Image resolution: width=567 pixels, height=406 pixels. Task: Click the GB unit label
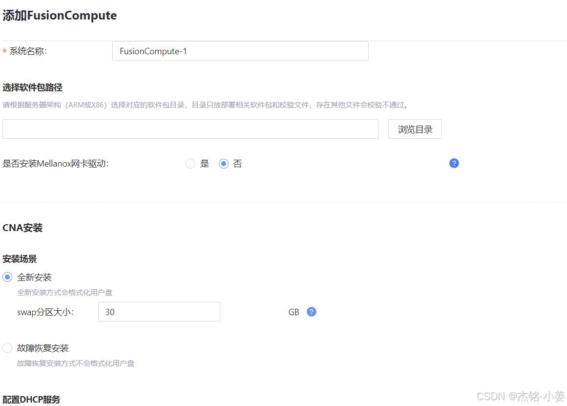pyautogui.click(x=294, y=312)
